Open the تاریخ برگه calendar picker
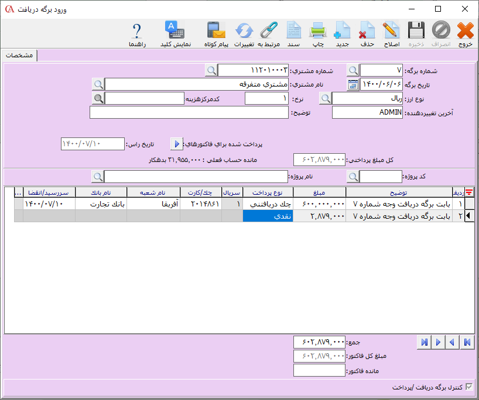This screenshot has height=400, width=479. point(353,84)
